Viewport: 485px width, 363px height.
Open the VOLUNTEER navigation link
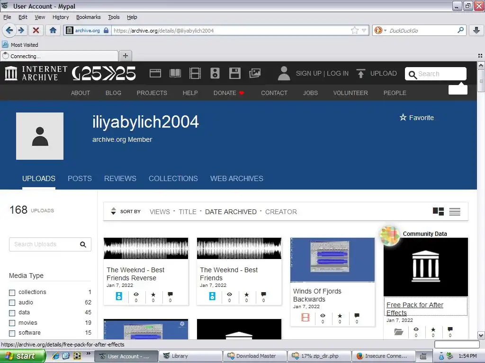[350, 93]
